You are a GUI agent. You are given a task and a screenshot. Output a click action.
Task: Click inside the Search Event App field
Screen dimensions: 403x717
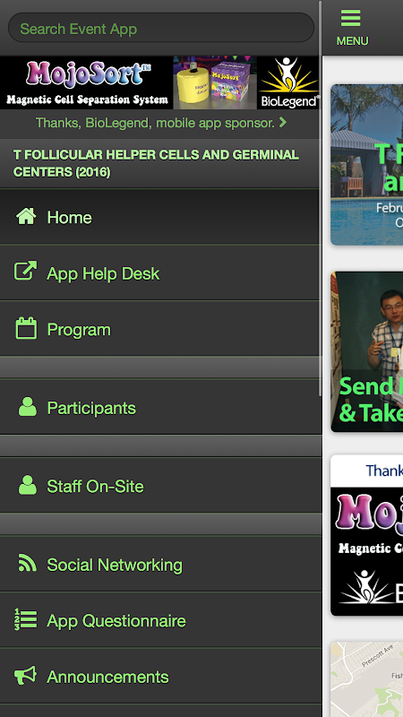(x=161, y=28)
